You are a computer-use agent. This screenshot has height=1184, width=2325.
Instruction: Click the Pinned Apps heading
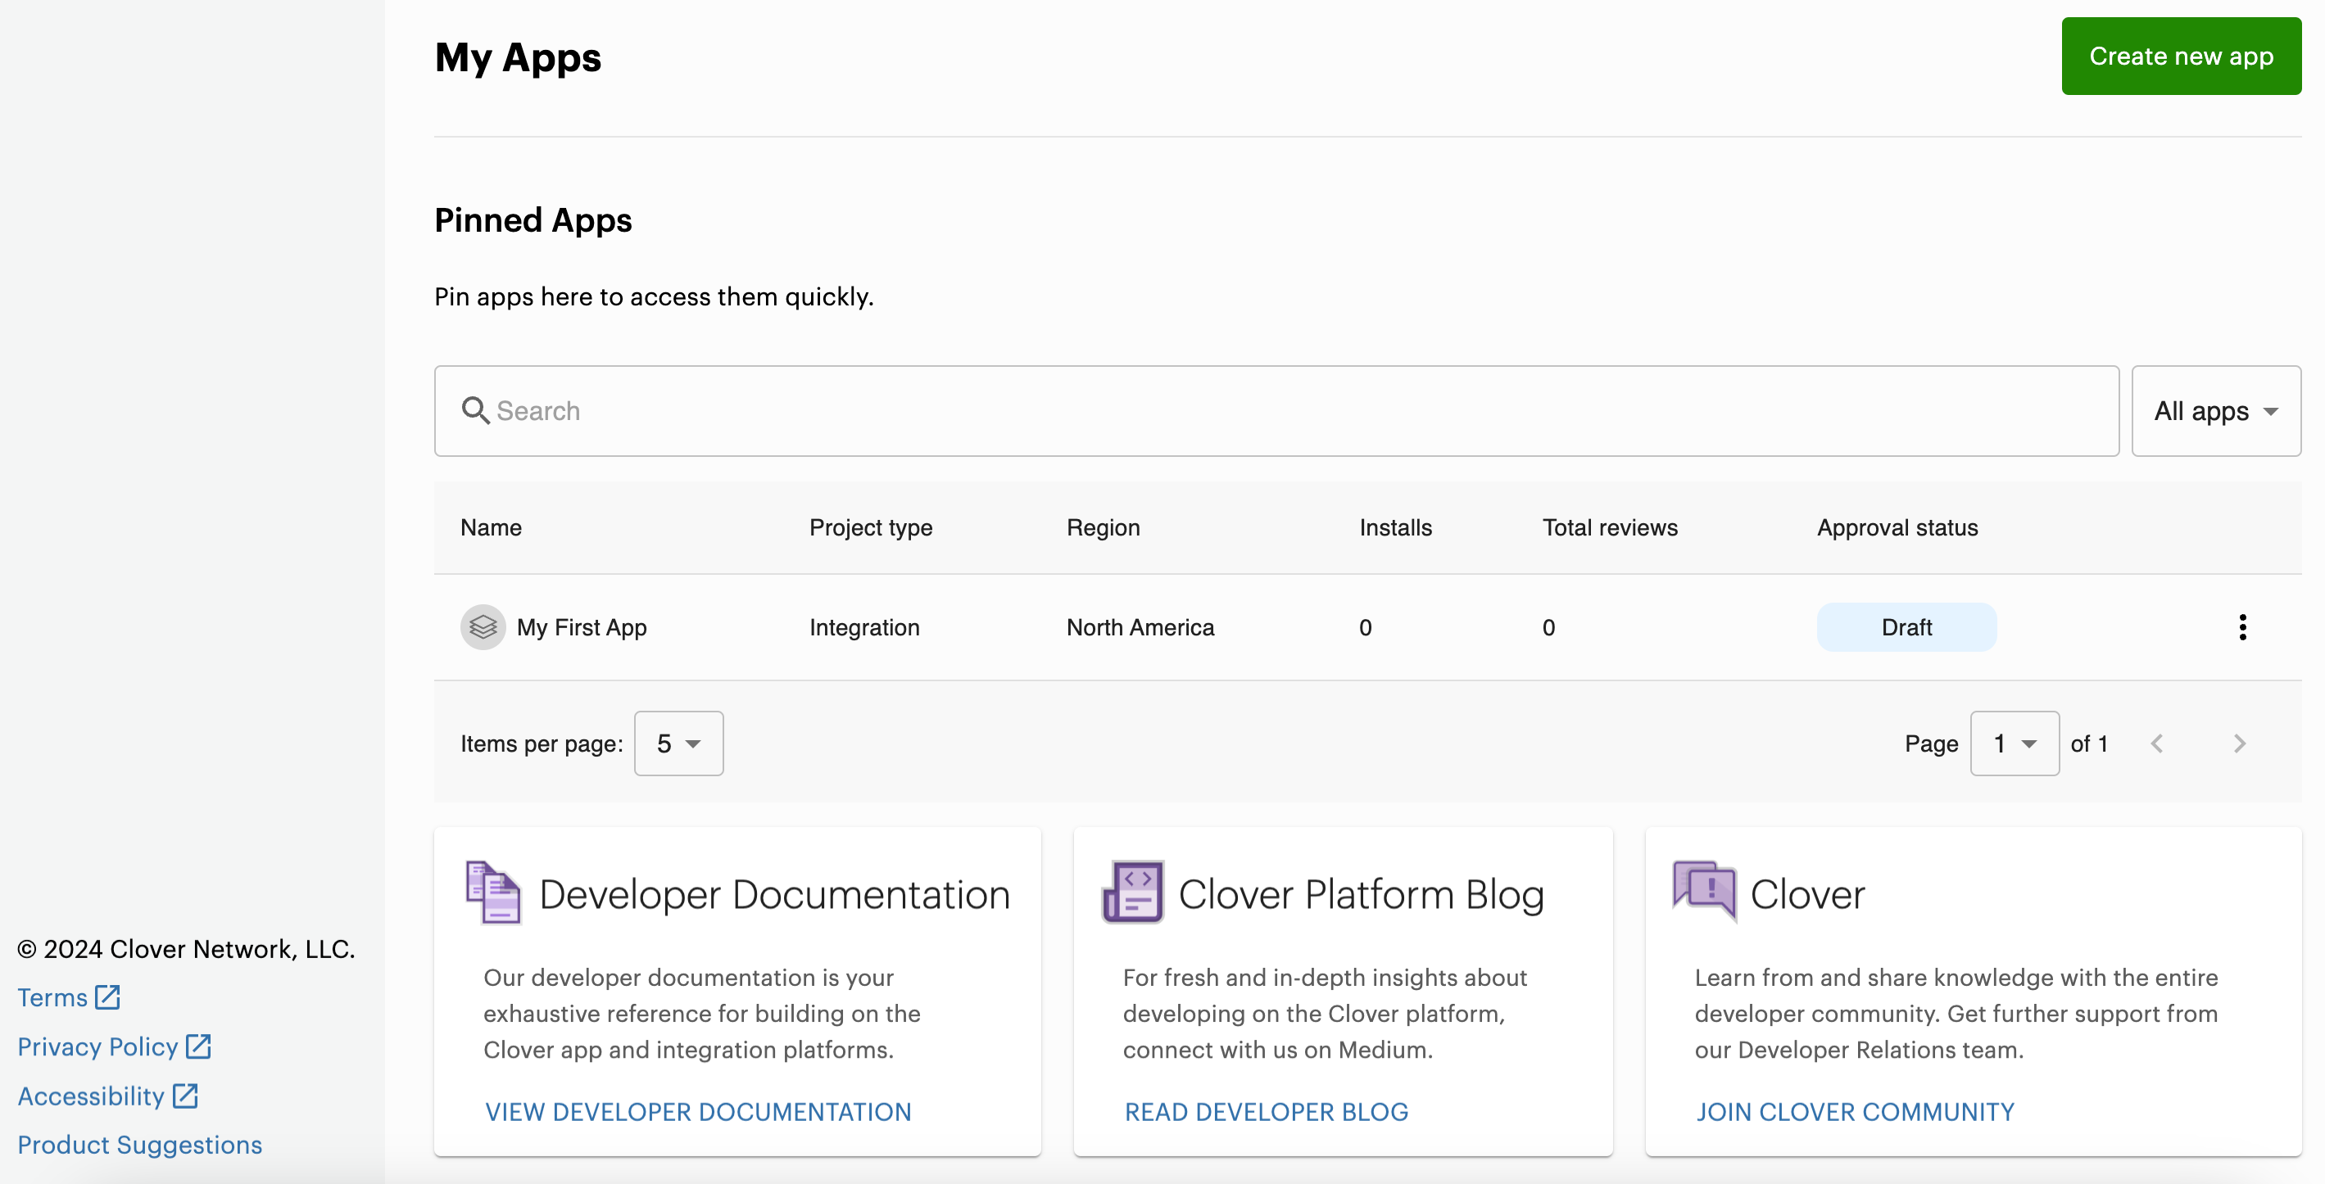(533, 220)
